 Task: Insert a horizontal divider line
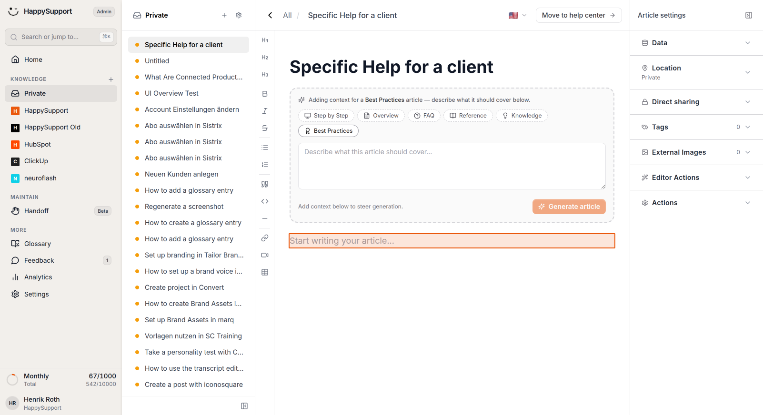click(x=265, y=218)
